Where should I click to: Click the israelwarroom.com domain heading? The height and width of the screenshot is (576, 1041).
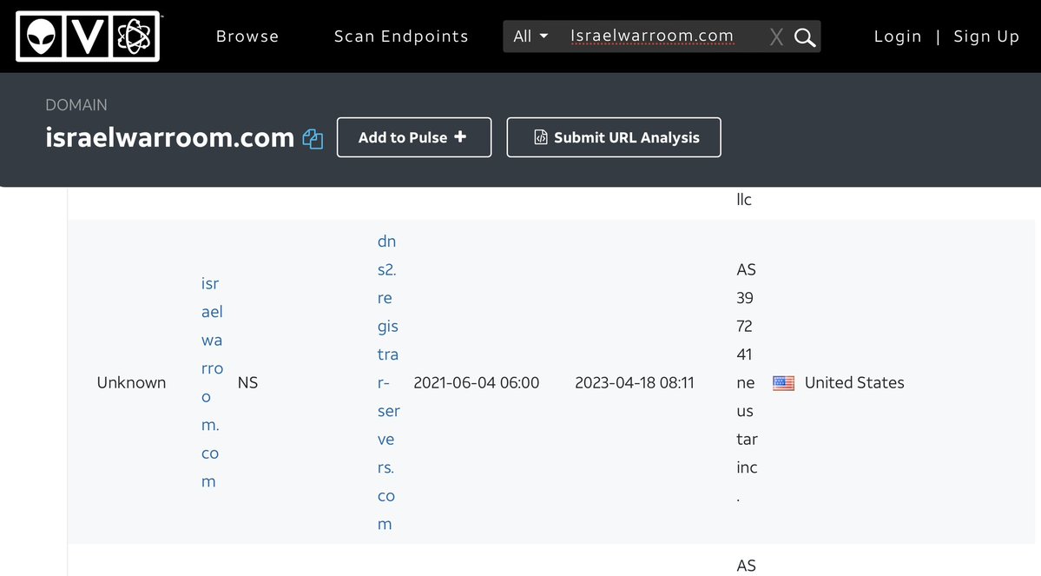tap(170, 137)
